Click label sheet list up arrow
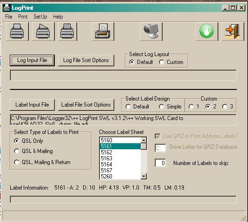This screenshot has height=222, width=248. pos(144,140)
